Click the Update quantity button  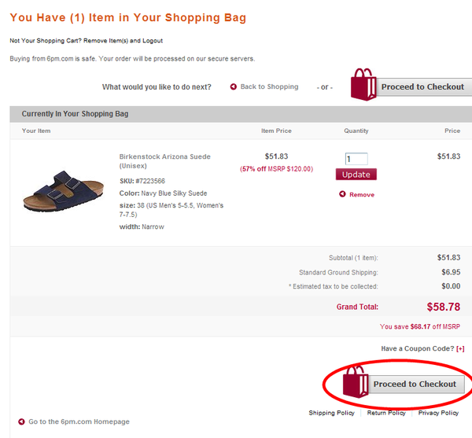356,174
